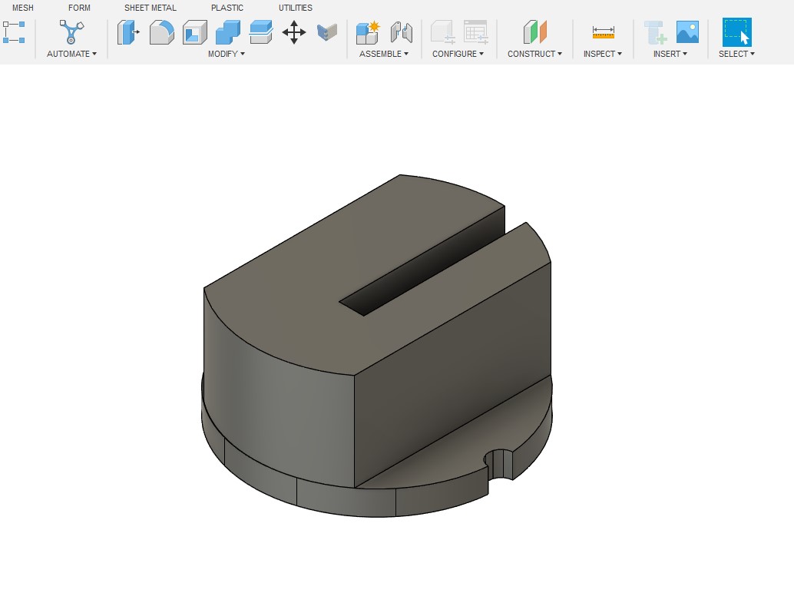Activate the Select window tool

click(736, 32)
